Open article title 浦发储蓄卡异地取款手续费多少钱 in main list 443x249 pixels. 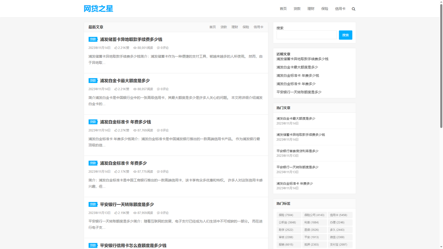coord(131,39)
